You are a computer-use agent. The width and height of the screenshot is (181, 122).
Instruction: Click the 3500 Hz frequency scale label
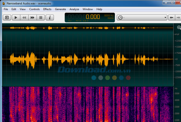click(x=177, y=94)
